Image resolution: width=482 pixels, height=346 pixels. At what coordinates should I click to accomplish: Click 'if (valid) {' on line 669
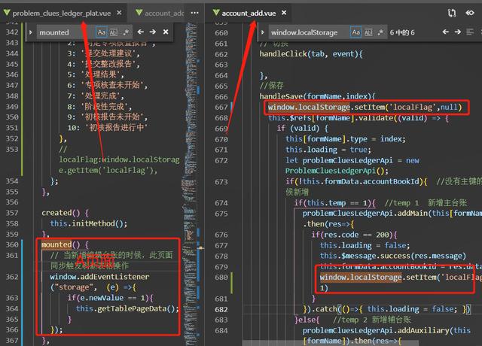(303, 129)
